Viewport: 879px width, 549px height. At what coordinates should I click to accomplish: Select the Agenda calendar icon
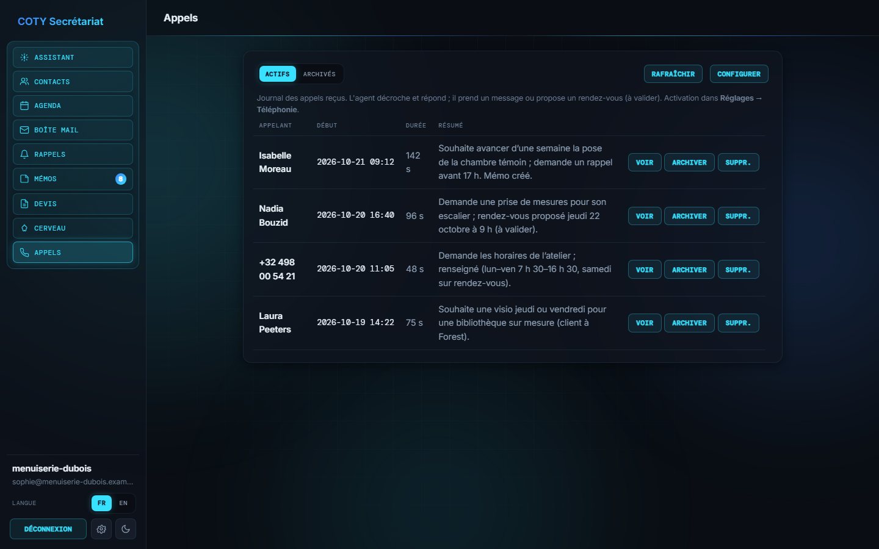pos(24,106)
